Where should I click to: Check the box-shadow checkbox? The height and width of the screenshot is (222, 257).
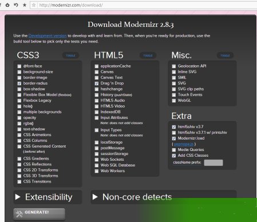pyautogui.click(x=19, y=89)
